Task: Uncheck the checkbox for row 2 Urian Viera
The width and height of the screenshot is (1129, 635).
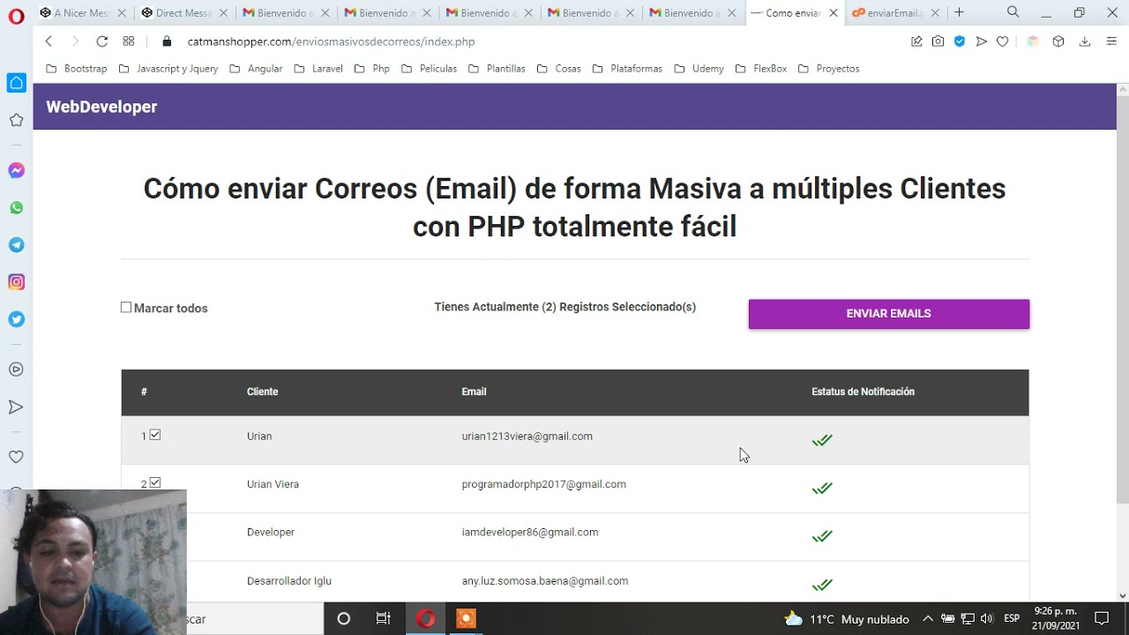Action: tap(155, 482)
